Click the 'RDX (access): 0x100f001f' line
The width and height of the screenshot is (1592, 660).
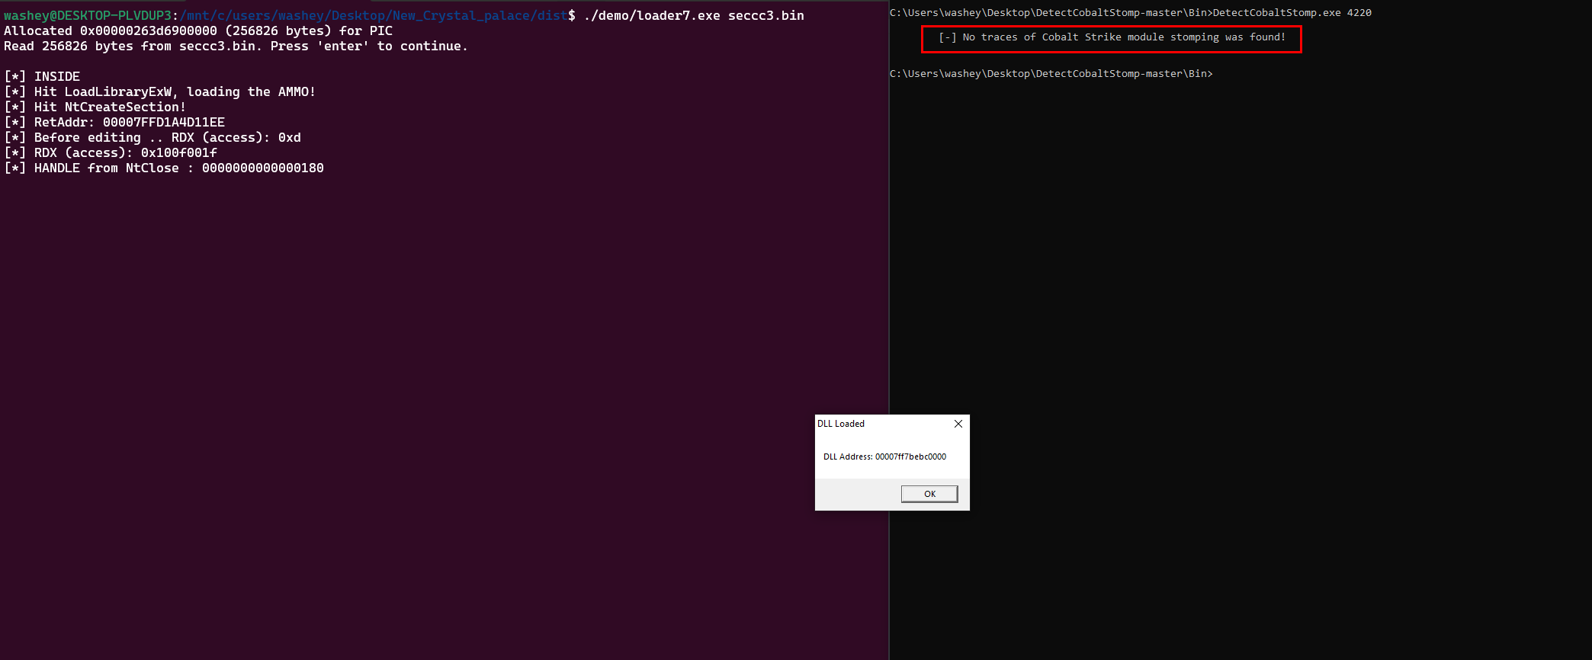pyautogui.click(x=111, y=152)
